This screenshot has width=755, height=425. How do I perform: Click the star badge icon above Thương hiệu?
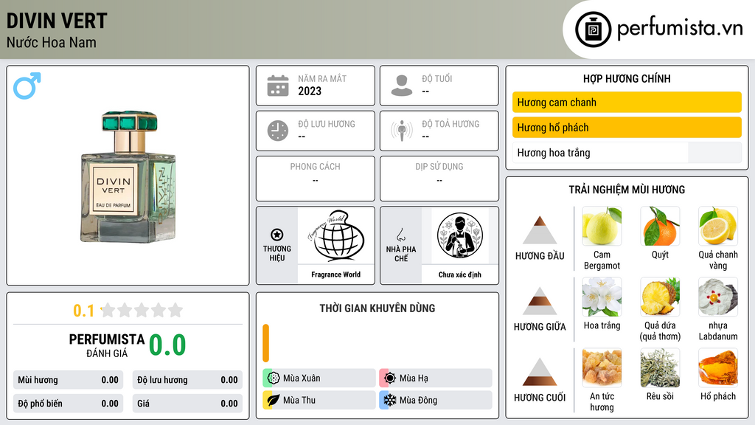tap(277, 235)
